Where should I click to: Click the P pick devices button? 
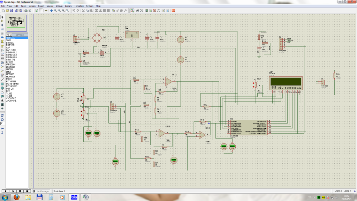(x=7, y=35)
